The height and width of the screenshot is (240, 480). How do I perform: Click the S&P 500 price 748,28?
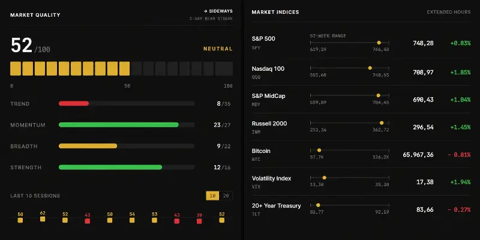423,43
